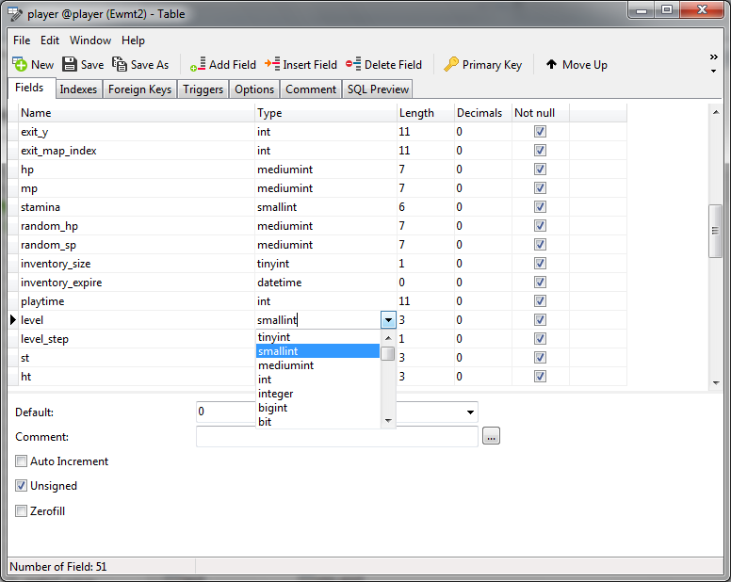Click the type list scroll down arrow
The height and width of the screenshot is (582, 731).
[388, 421]
